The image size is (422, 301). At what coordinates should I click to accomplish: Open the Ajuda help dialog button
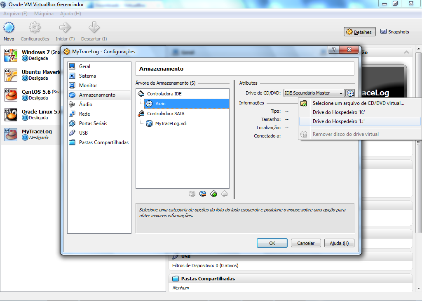[x=339, y=243]
